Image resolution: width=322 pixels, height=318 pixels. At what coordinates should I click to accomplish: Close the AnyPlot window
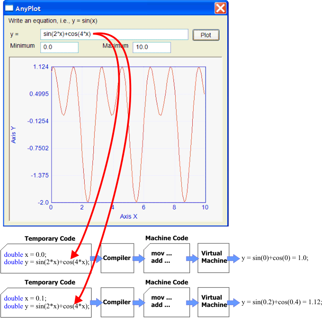click(x=220, y=8)
